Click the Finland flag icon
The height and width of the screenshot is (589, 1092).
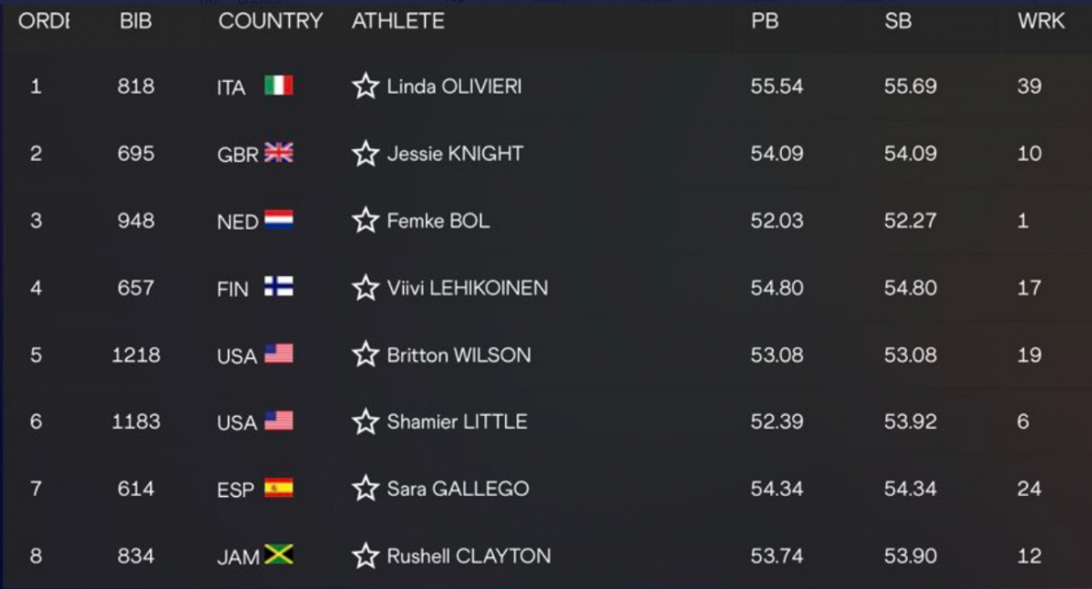coord(279,287)
